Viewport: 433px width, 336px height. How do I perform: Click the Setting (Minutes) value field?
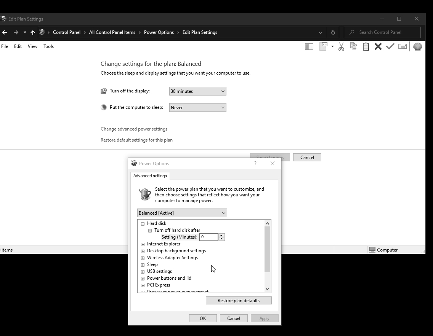pyautogui.click(x=208, y=237)
